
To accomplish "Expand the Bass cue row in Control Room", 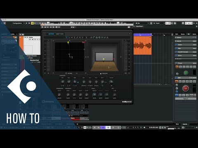I will [186, 48].
